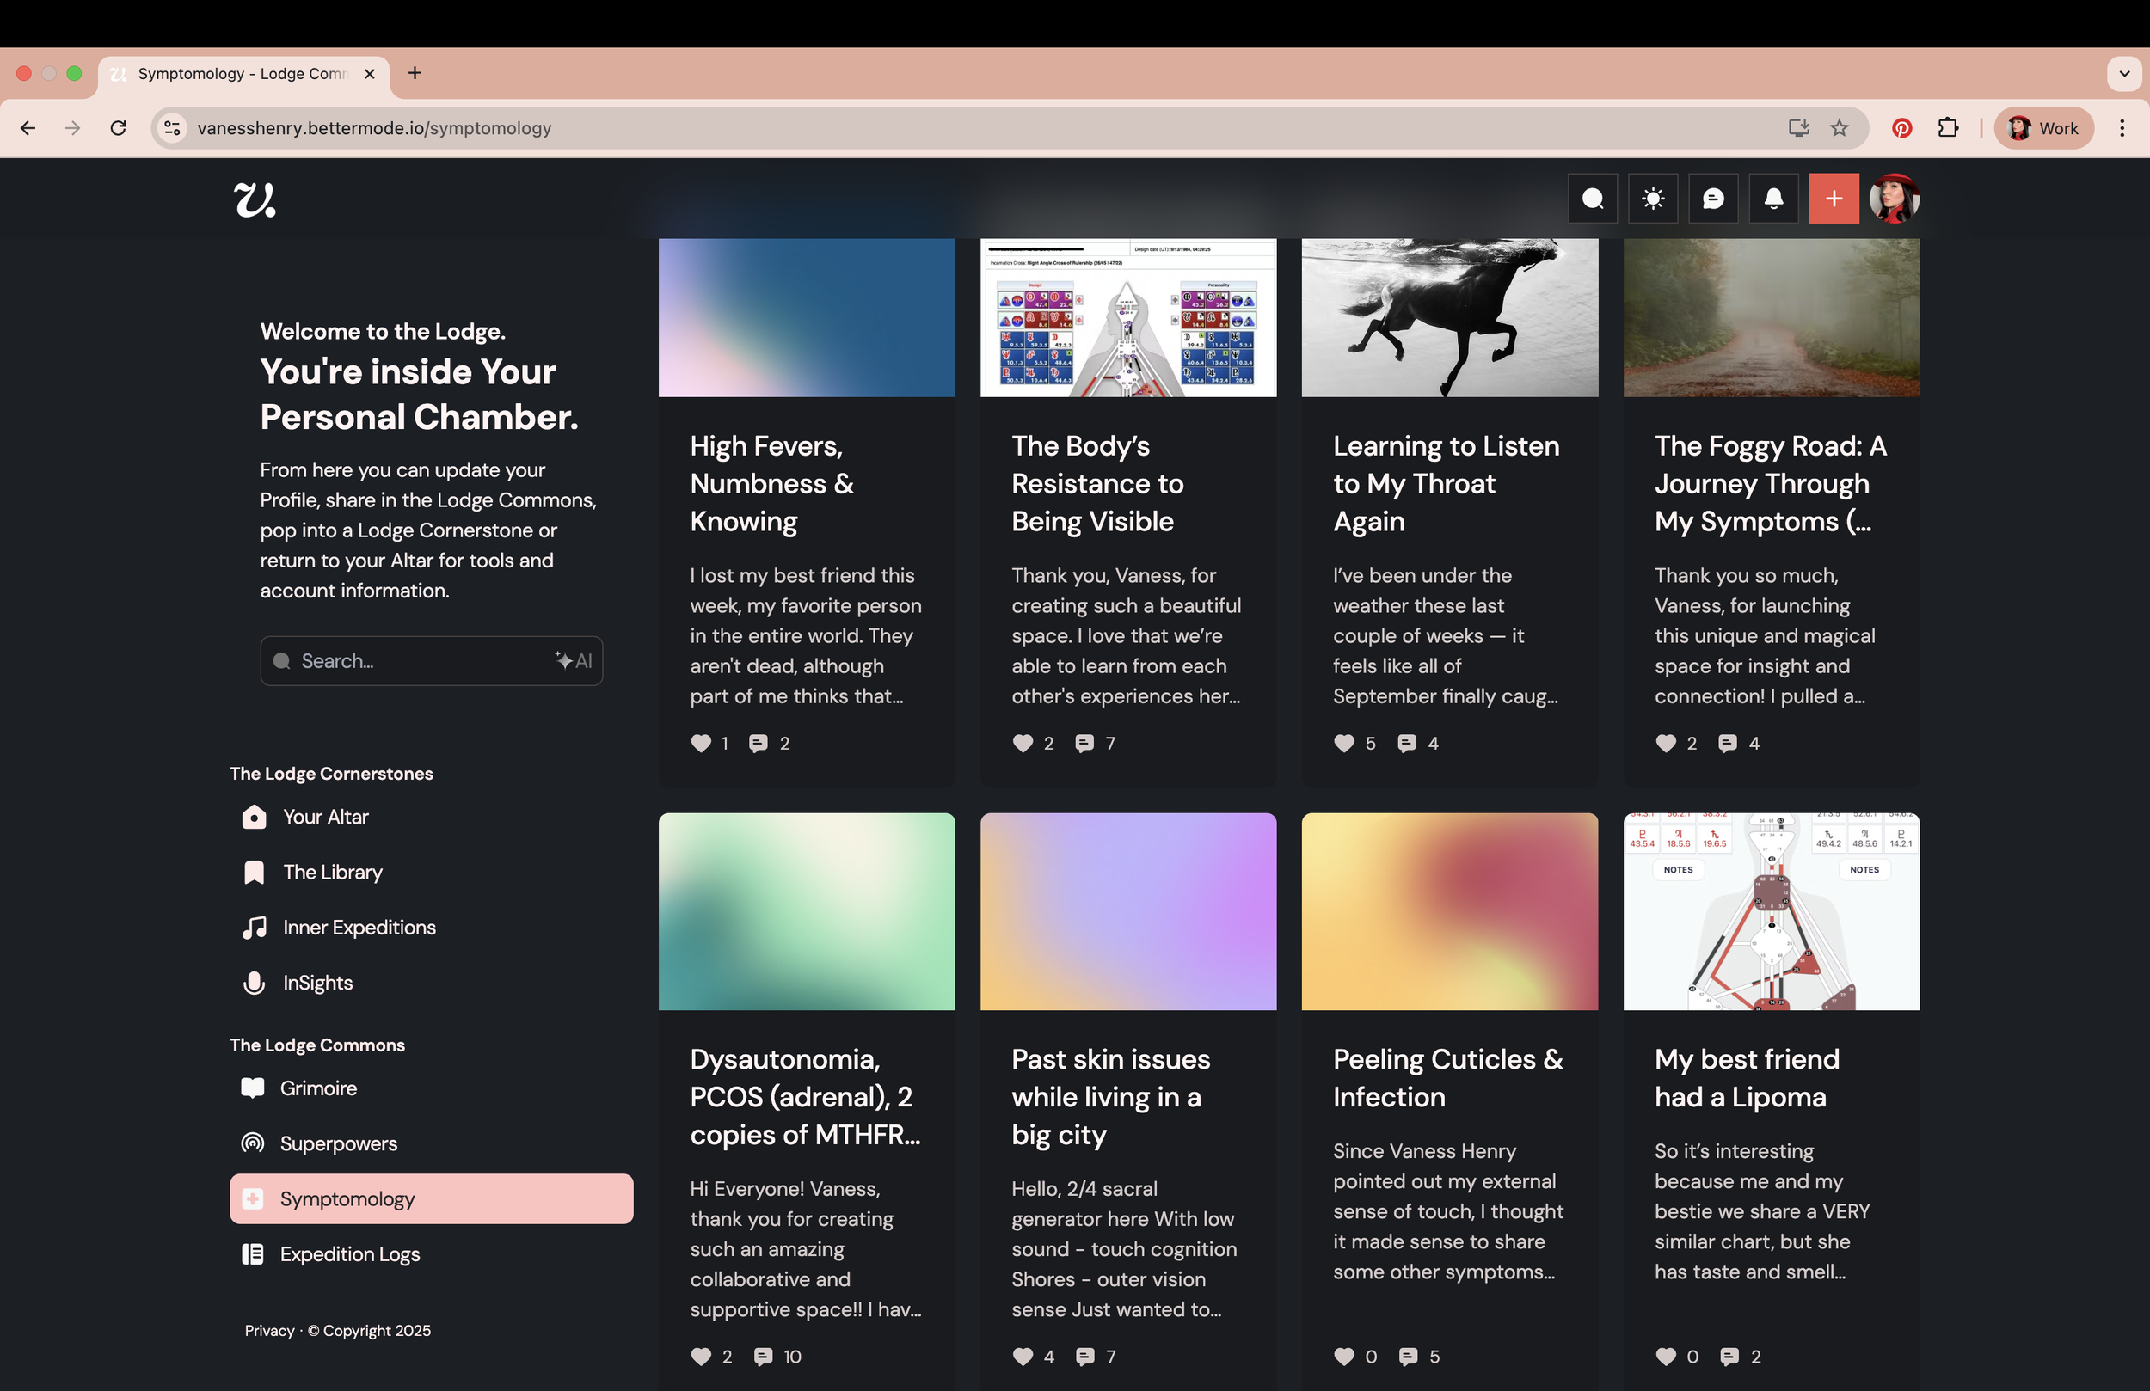Open comments on Body's Resistance post

[1084, 744]
